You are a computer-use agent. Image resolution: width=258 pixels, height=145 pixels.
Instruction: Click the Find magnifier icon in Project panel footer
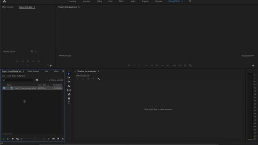point(49,139)
